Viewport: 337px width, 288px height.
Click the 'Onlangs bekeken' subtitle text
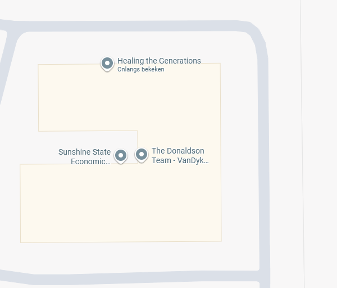click(x=140, y=70)
